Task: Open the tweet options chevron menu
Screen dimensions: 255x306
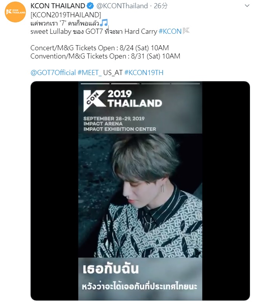Action: coord(247,6)
